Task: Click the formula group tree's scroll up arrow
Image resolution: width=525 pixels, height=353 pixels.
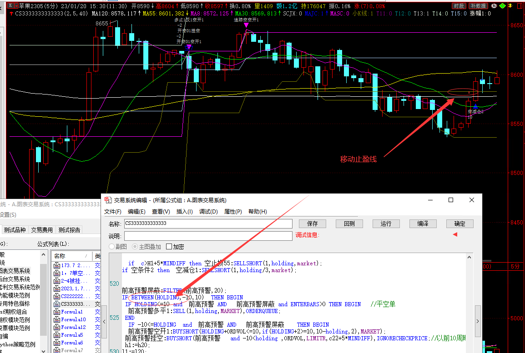Action: tap(43, 254)
